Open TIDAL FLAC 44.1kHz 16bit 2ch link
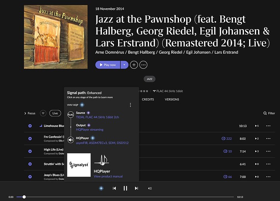 click(97, 117)
